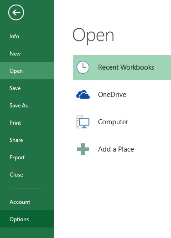Viewport: 171px width, 238px height.
Task: Go to the New workbook page
Action: (x=27, y=54)
